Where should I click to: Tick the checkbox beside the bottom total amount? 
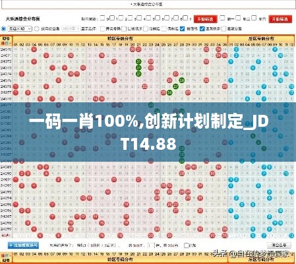click(x=187, y=245)
